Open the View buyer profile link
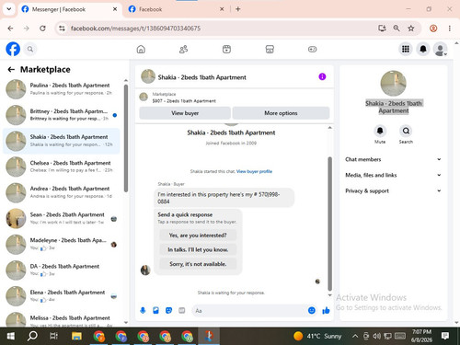 coord(254,171)
